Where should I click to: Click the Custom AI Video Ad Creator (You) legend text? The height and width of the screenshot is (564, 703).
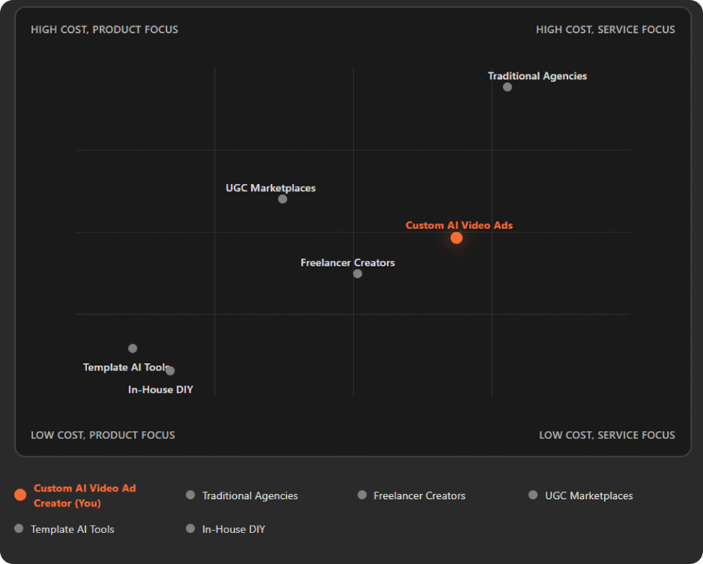(x=84, y=495)
